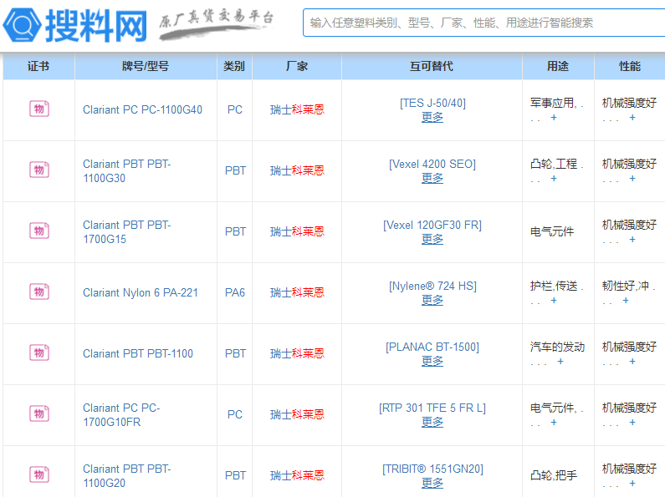The height and width of the screenshot is (497, 665).
Task: Click 更多 under TES J-50/40
Action: click(x=432, y=118)
